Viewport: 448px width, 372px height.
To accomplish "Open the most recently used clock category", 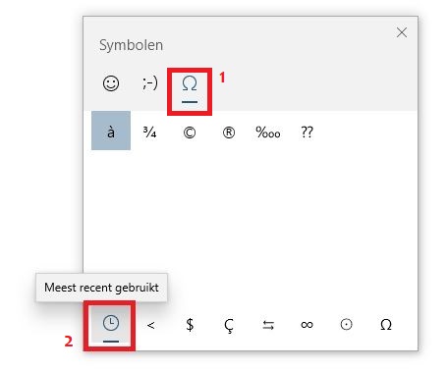I will click(111, 325).
